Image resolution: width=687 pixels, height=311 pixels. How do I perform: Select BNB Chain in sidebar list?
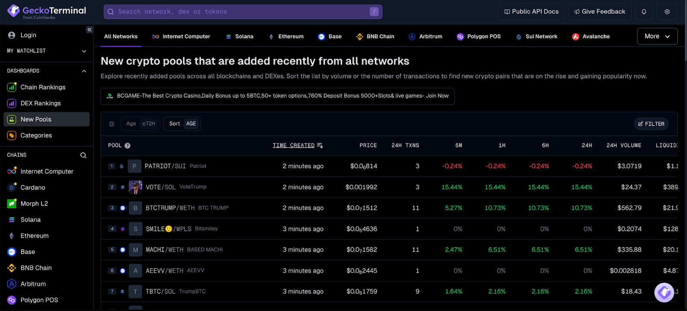46,268
